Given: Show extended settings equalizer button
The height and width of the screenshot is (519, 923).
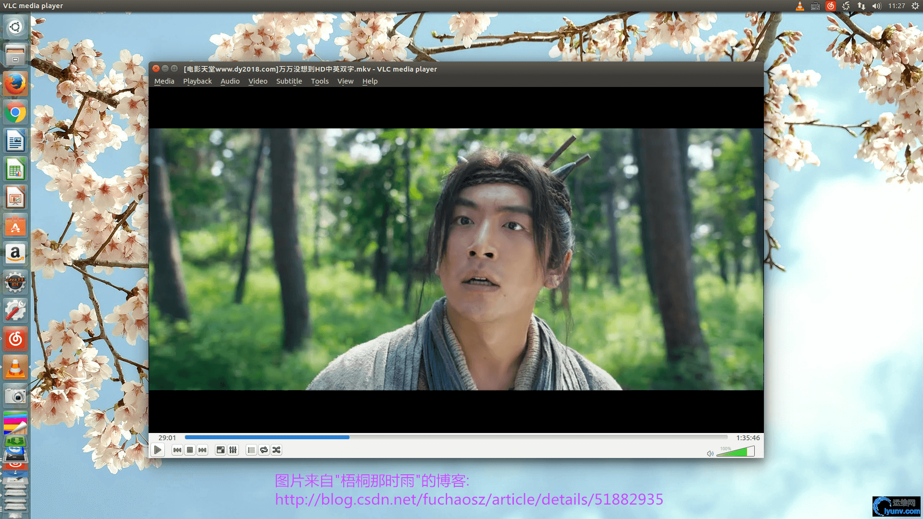Looking at the screenshot, I should (x=233, y=450).
